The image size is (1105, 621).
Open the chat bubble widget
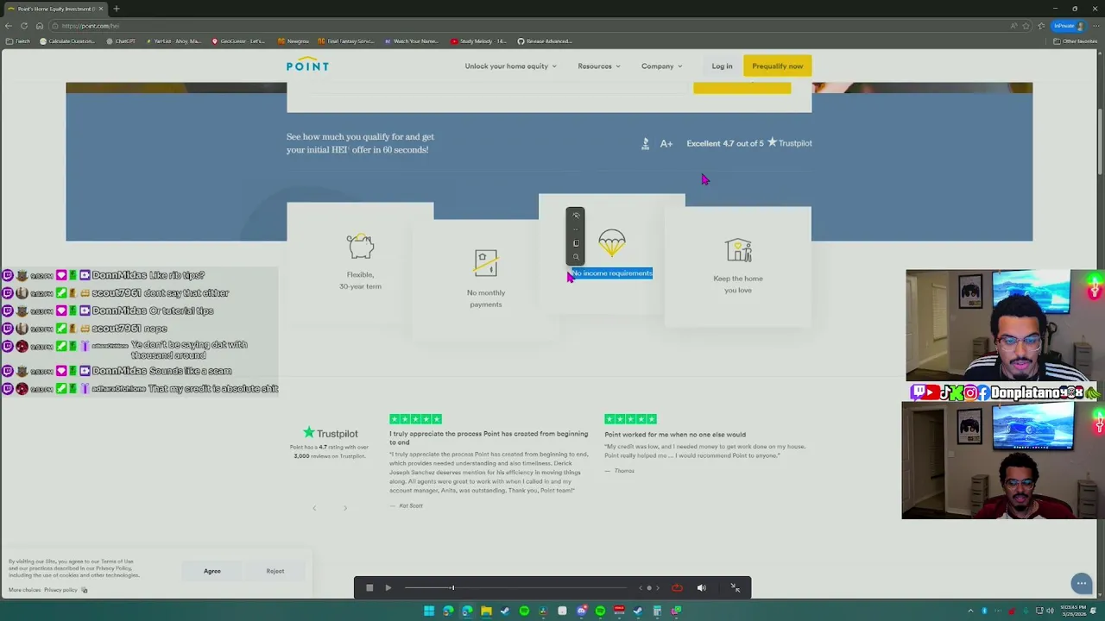[1081, 584]
